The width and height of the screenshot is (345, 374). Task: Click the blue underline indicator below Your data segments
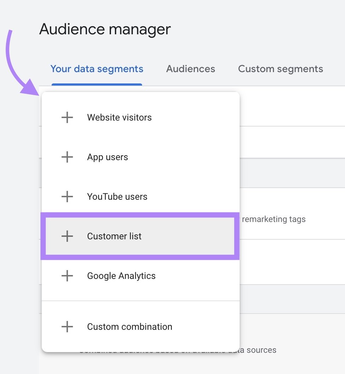pyautogui.click(x=97, y=84)
